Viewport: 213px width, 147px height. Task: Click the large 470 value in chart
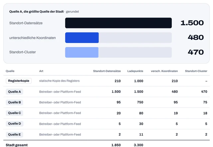click(196, 52)
